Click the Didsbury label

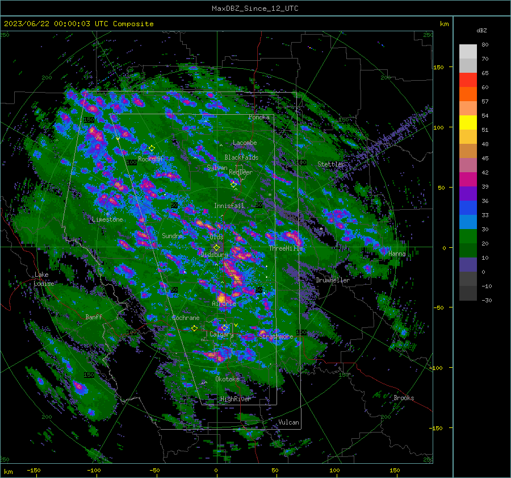[x=215, y=255]
